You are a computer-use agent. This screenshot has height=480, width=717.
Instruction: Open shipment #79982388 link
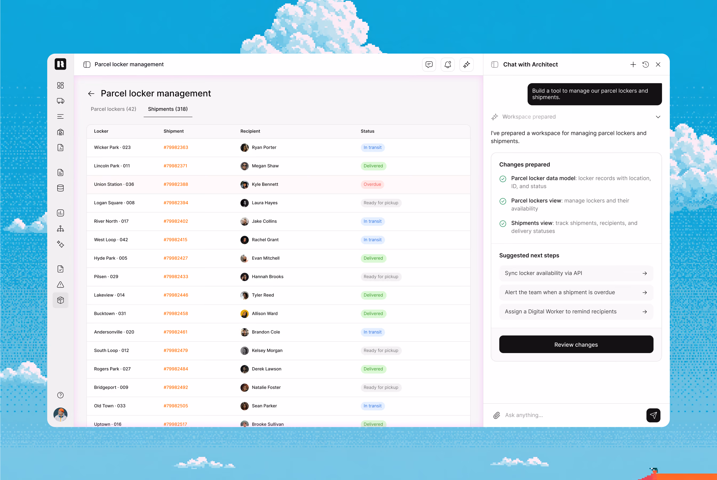176,185
